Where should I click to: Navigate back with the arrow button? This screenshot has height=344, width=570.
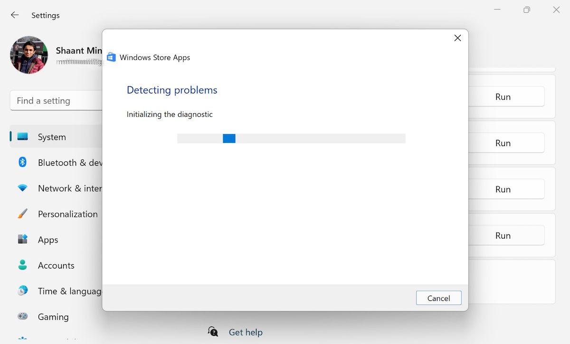tap(14, 15)
